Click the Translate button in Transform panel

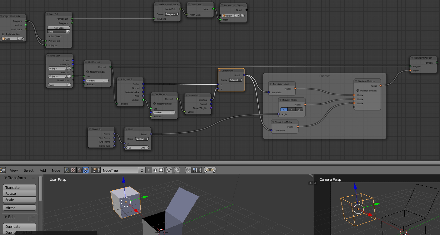[19, 188]
